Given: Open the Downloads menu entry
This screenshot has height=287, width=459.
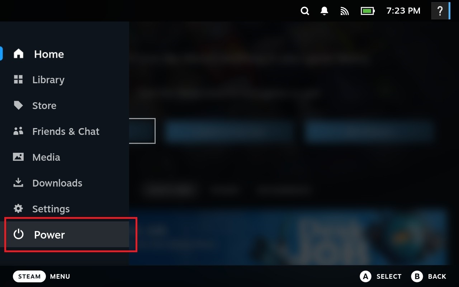Looking at the screenshot, I should click(x=67, y=183).
